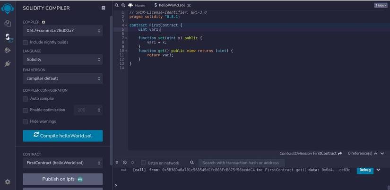
Task: Click the from address in call log
Action: tap(208, 170)
